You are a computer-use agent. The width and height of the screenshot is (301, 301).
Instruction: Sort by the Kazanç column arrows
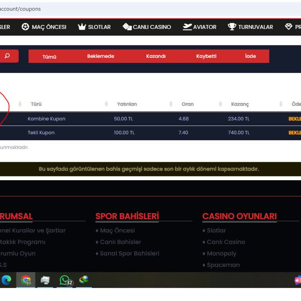coord(281,104)
